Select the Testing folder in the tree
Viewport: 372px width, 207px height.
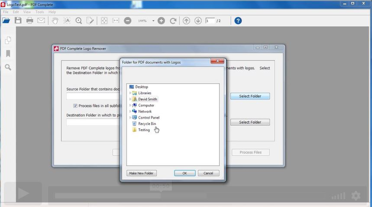pyautogui.click(x=144, y=130)
